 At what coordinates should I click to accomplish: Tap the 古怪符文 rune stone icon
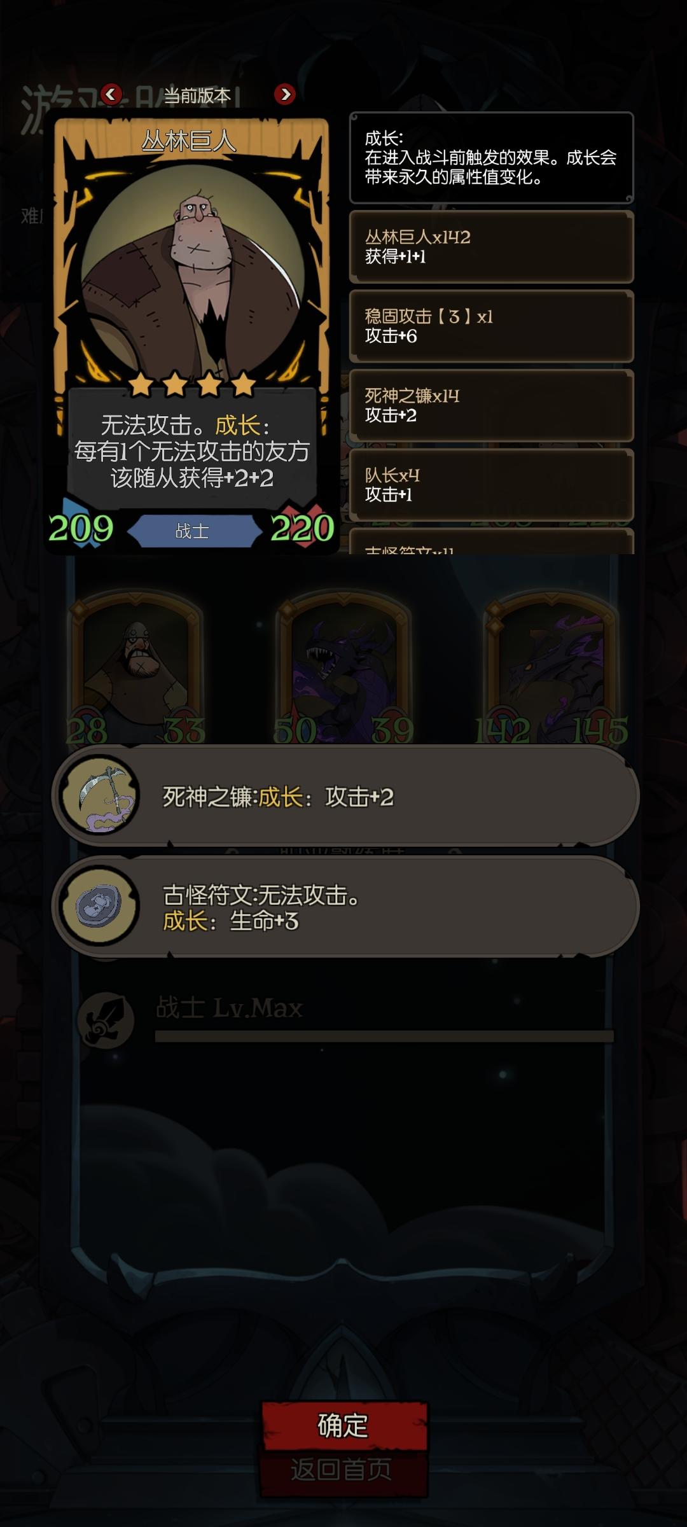click(99, 905)
